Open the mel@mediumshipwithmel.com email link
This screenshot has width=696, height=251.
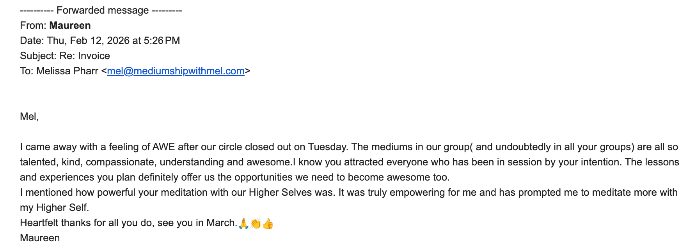pos(176,71)
